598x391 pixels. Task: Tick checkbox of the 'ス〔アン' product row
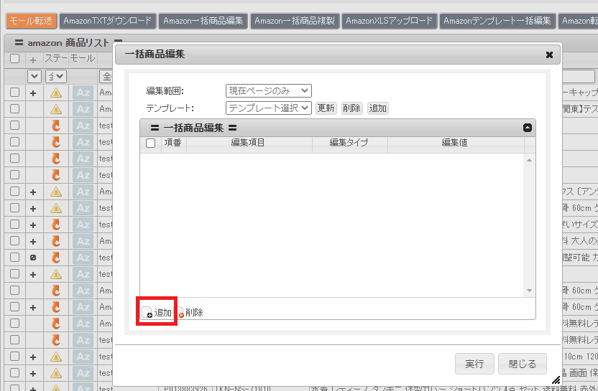(x=15, y=192)
